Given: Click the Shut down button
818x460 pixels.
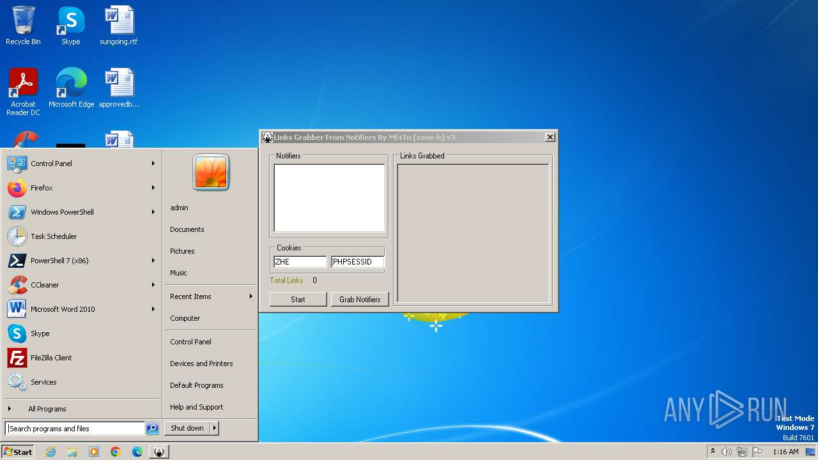Looking at the screenshot, I should (x=187, y=428).
